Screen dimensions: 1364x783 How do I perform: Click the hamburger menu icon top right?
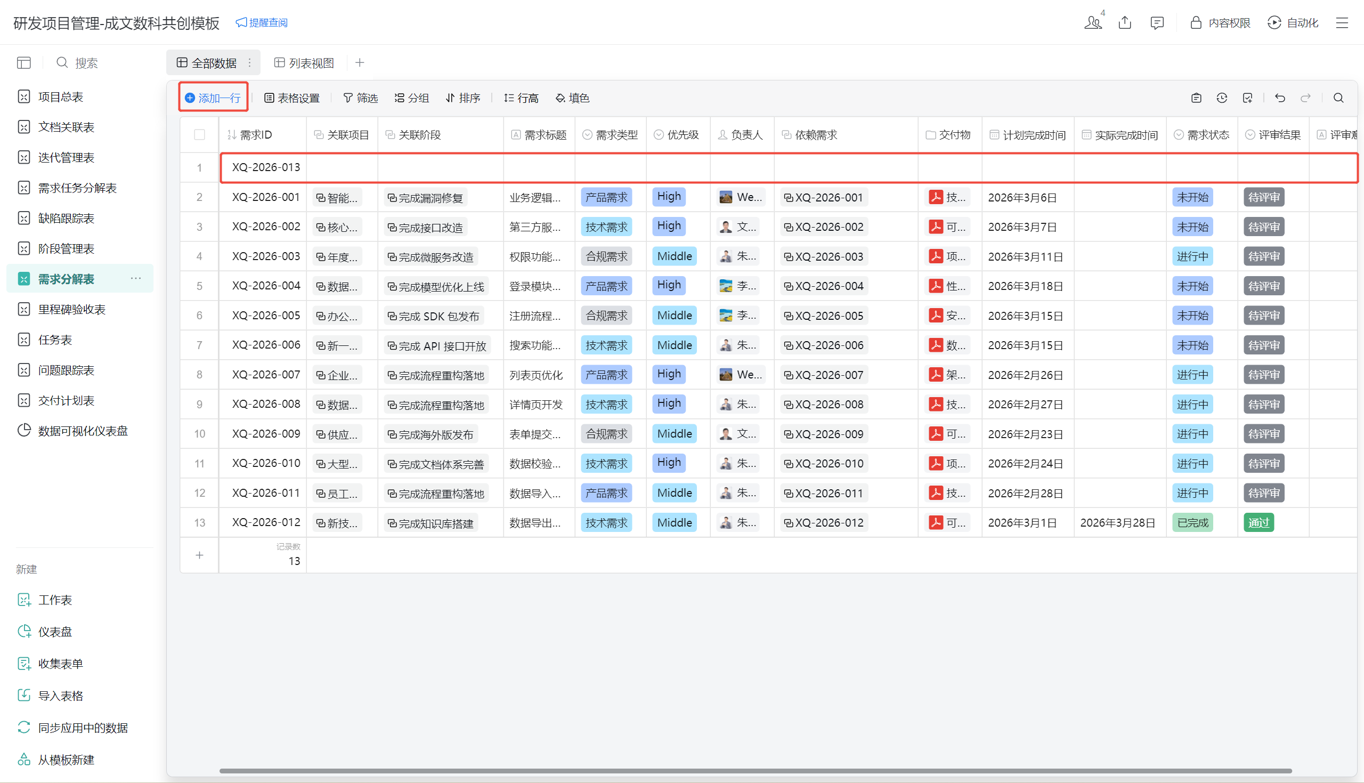1342,22
